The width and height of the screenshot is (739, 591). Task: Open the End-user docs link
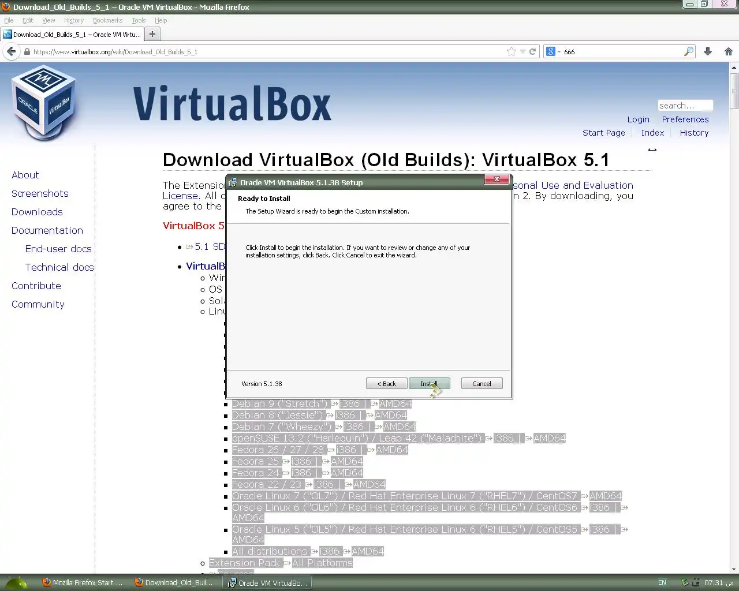(58, 249)
